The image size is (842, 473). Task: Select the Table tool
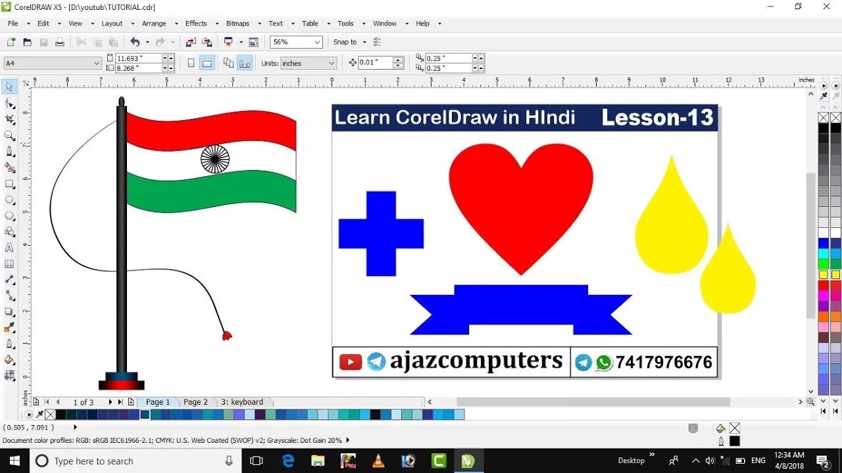(10, 264)
